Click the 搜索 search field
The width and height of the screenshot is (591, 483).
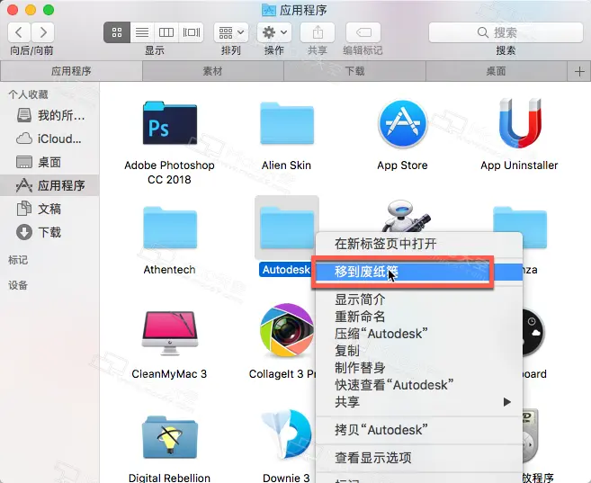pyautogui.click(x=506, y=32)
